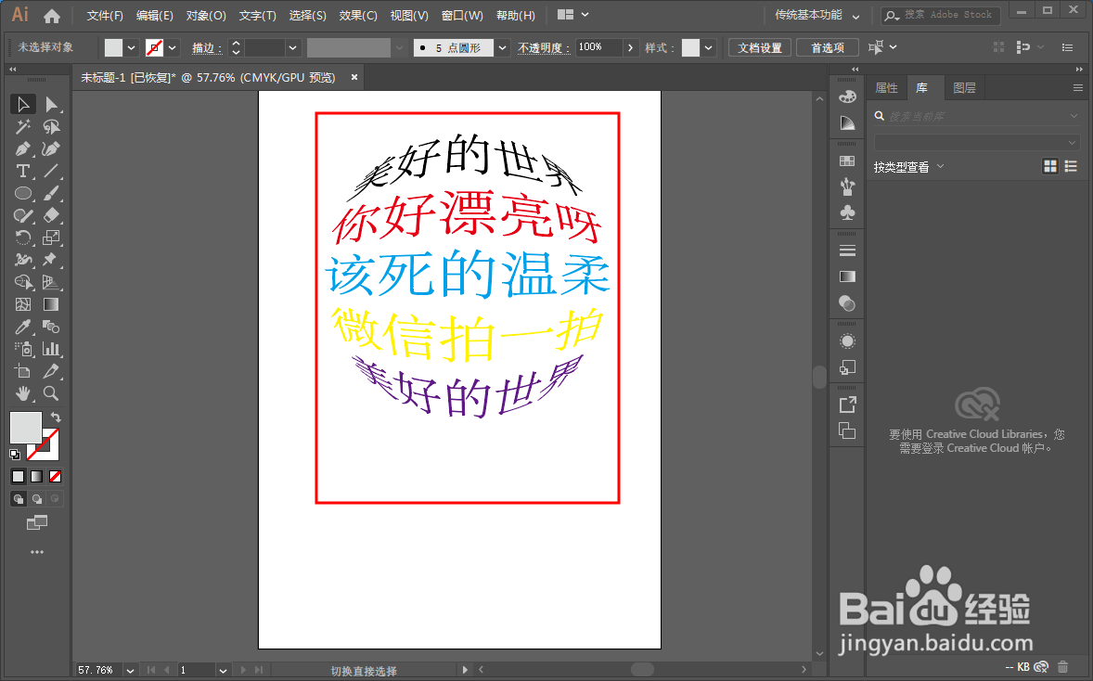Open the 窗口(W) menu

462,16
